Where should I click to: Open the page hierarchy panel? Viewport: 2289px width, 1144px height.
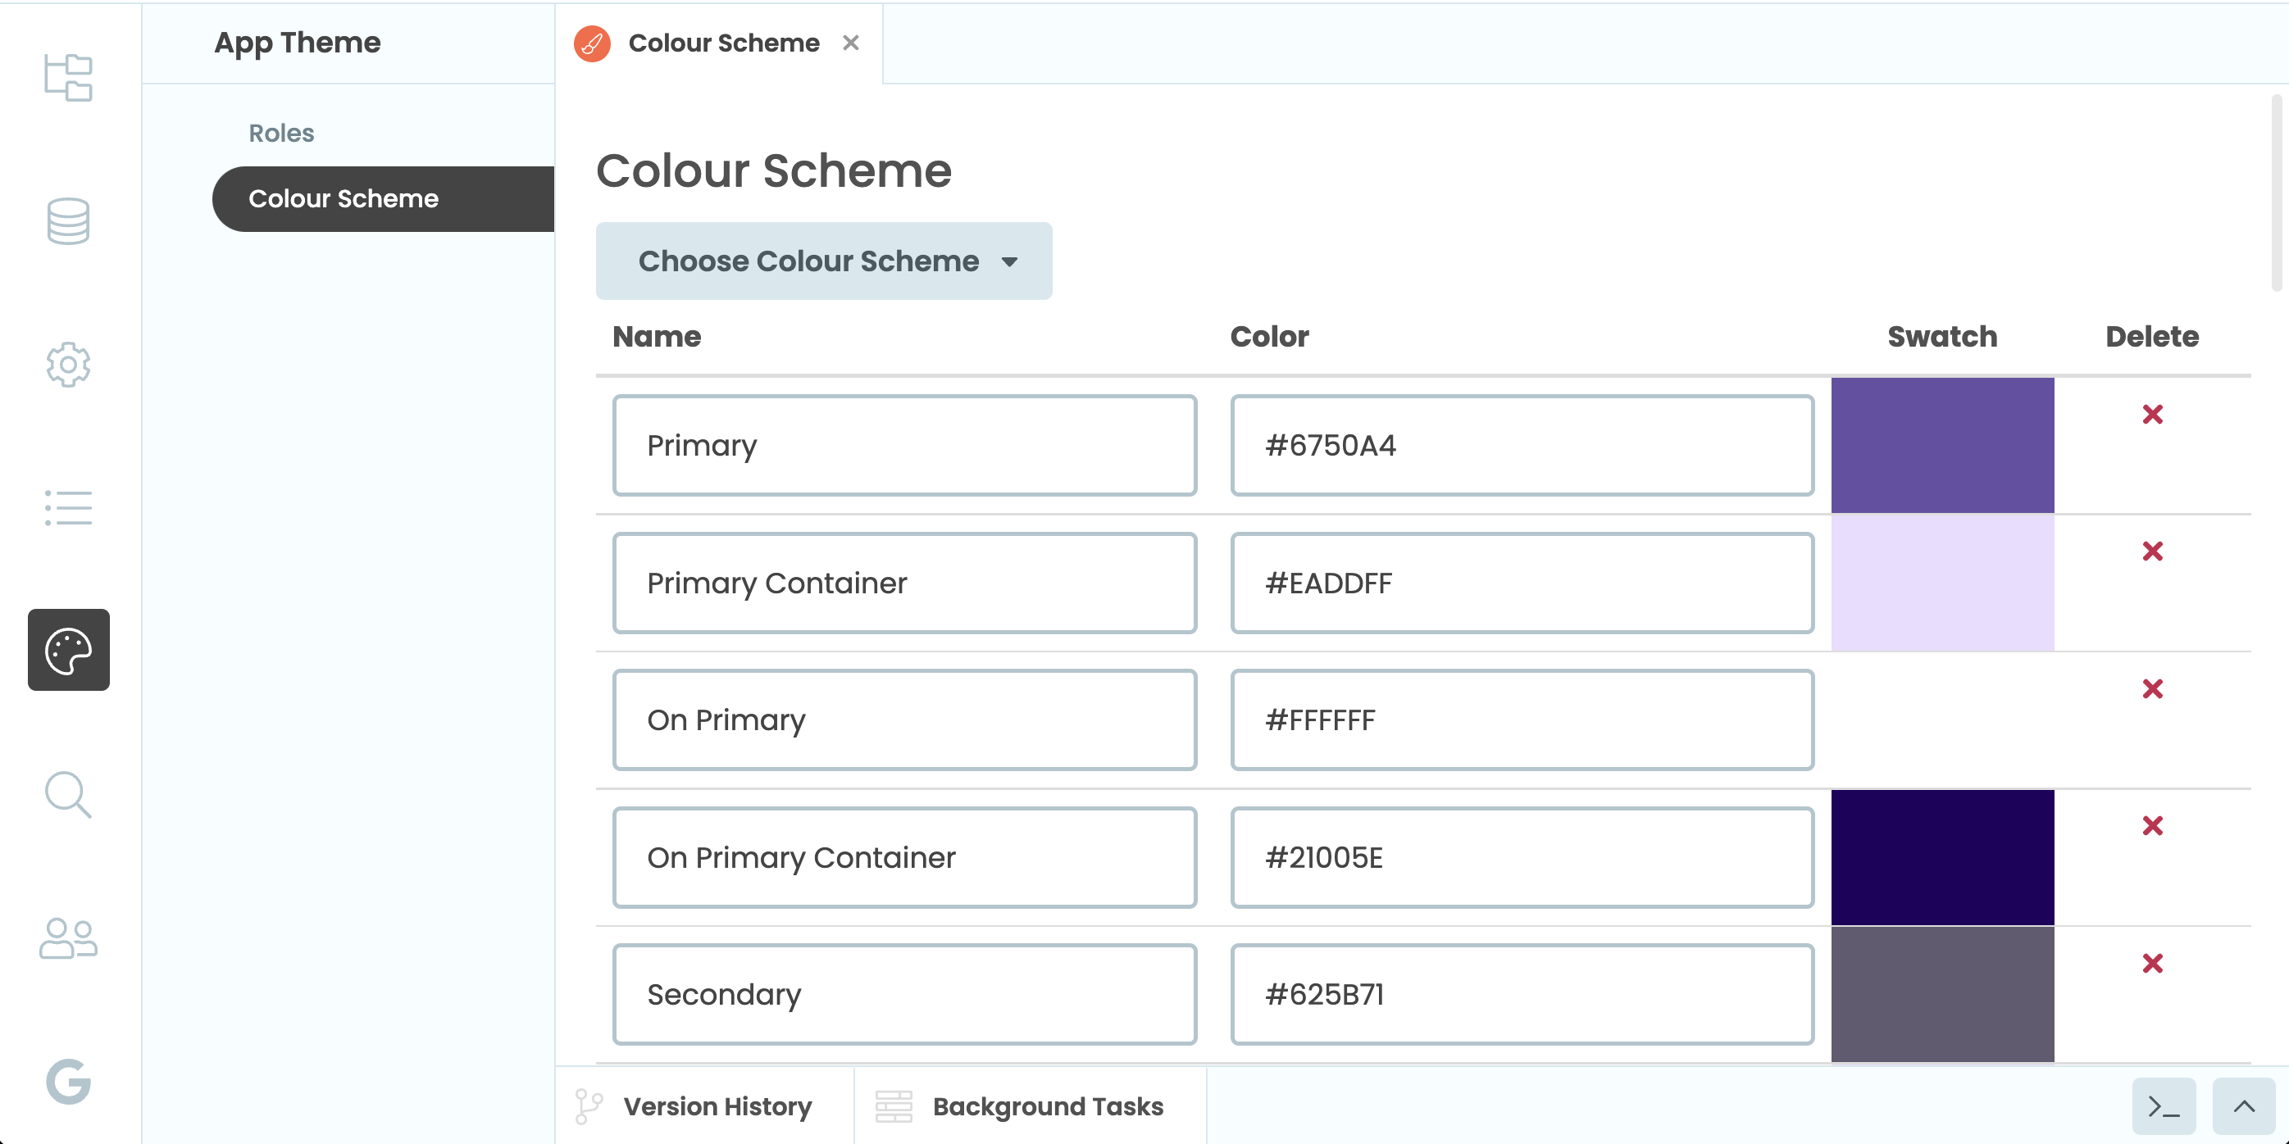pyautogui.click(x=68, y=78)
